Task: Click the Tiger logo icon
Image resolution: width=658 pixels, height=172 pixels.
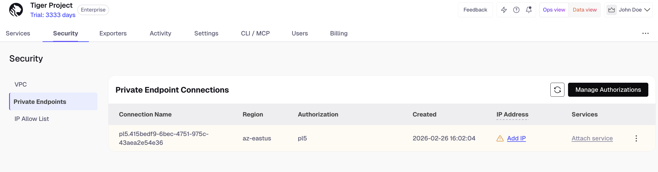Action: tap(16, 10)
